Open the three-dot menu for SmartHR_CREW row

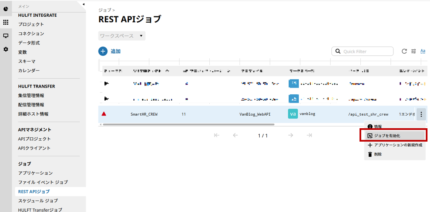pos(421,114)
